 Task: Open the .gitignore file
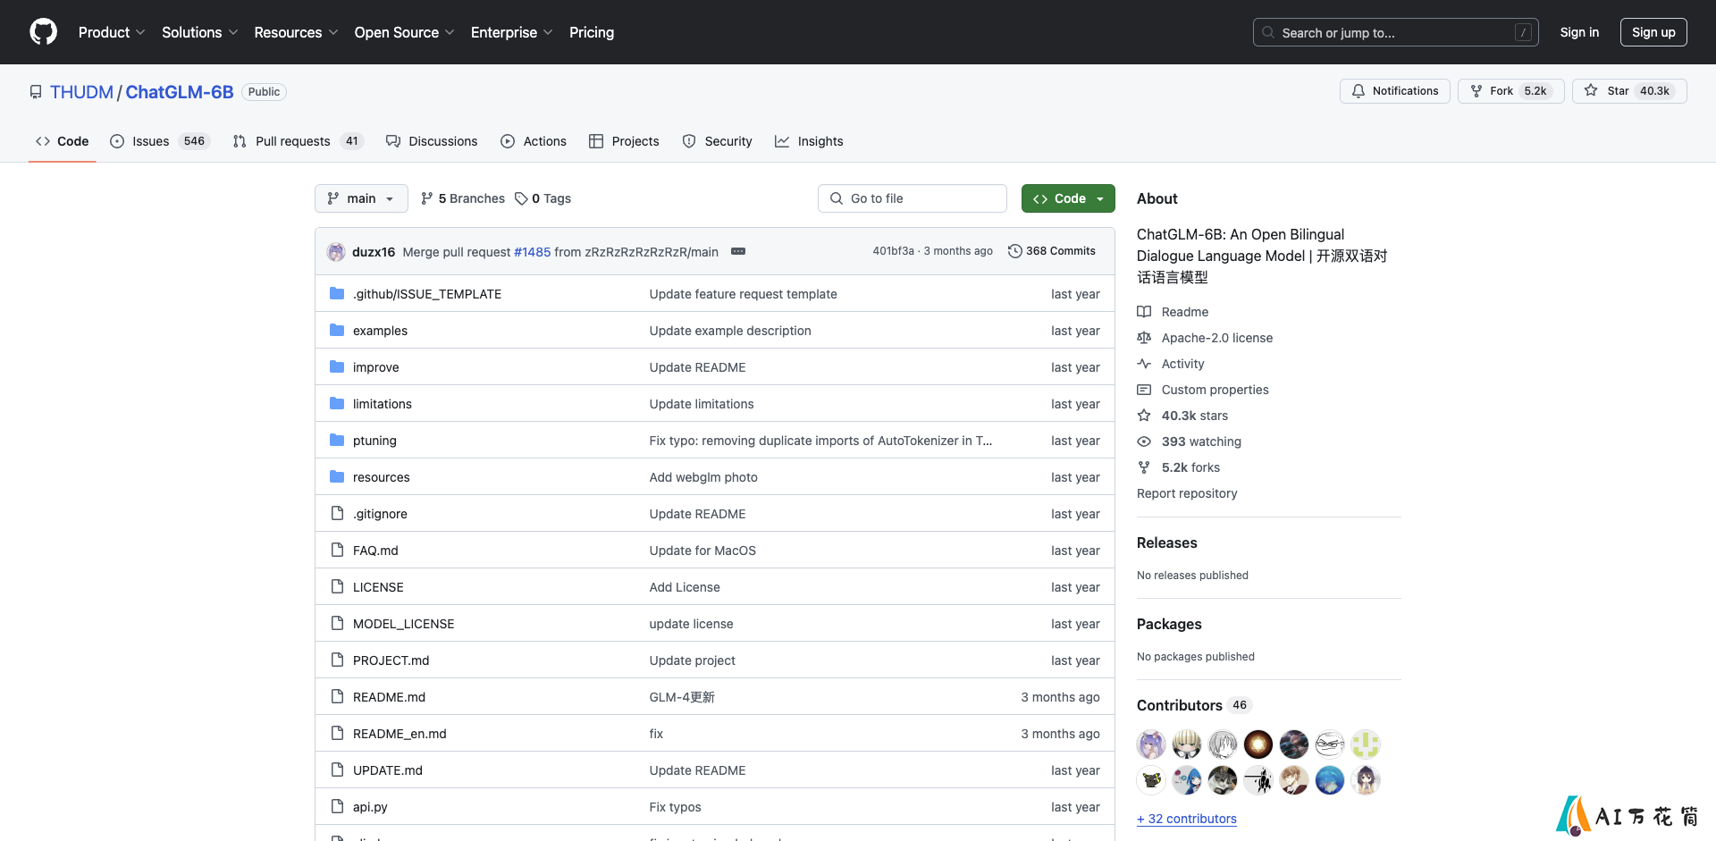pos(380,514)
